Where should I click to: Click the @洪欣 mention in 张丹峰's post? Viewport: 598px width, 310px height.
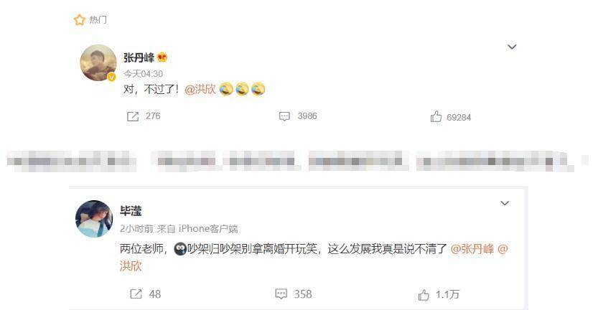pos(200,89)
